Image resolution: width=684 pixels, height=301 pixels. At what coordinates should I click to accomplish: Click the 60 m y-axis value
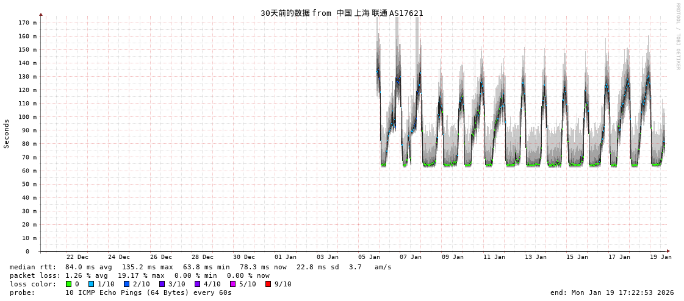(x=29, y=171)
